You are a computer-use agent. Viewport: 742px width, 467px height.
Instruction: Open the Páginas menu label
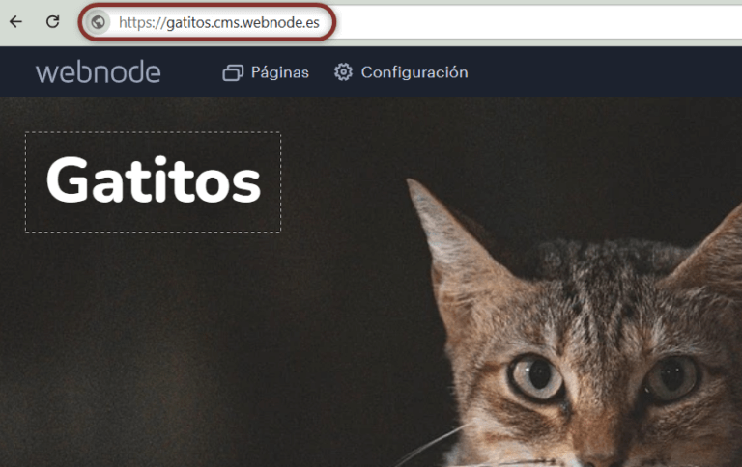pos(279,73)
